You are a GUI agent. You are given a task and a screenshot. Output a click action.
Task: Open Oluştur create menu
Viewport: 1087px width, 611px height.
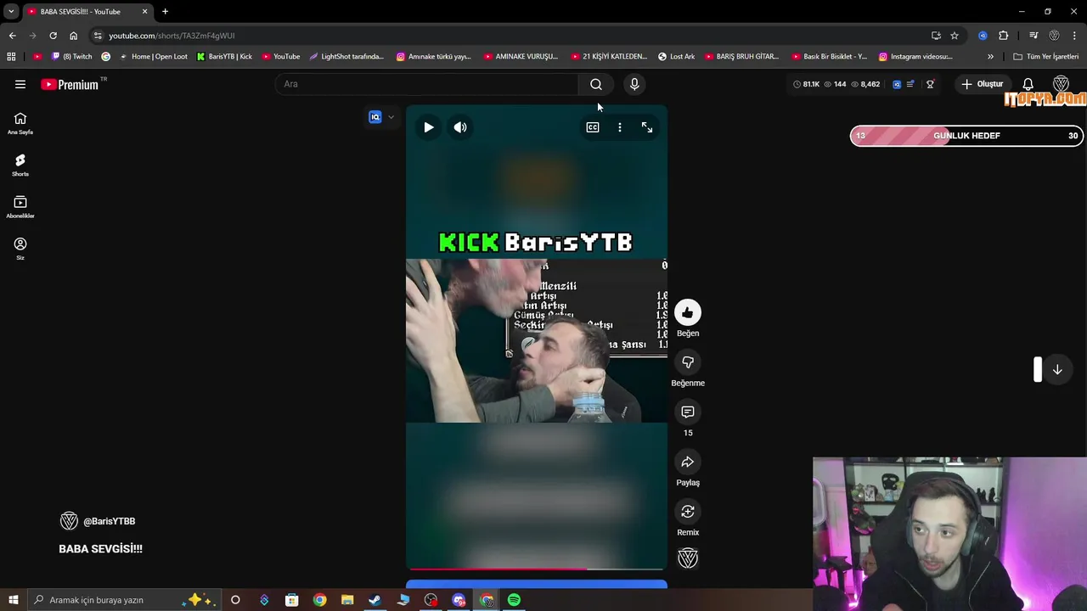coord(983,84)
